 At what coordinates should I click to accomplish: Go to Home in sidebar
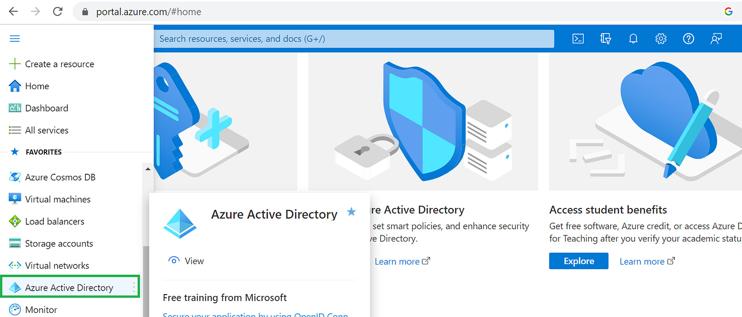pos(37,86)
